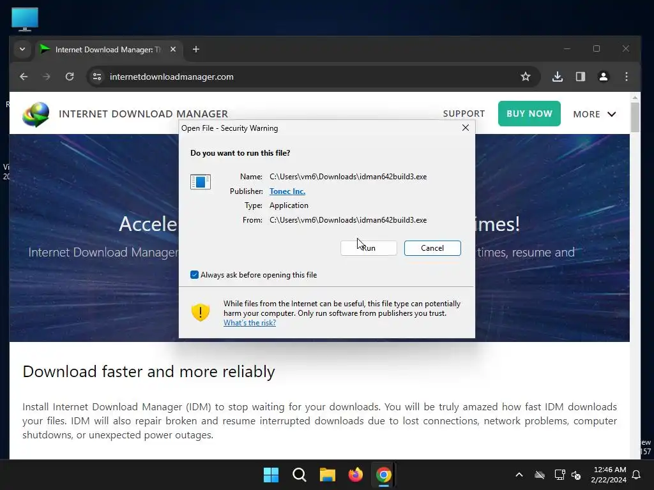Close the Internet Download Manager tab

tap(173, 49)
